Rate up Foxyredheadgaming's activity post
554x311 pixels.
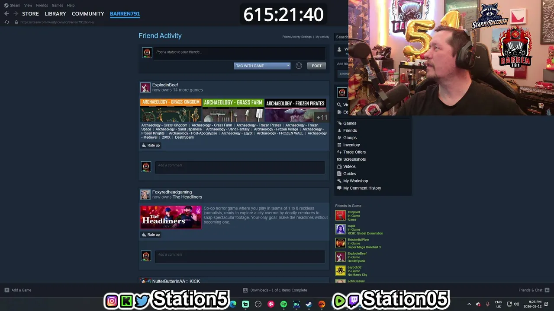151,235
